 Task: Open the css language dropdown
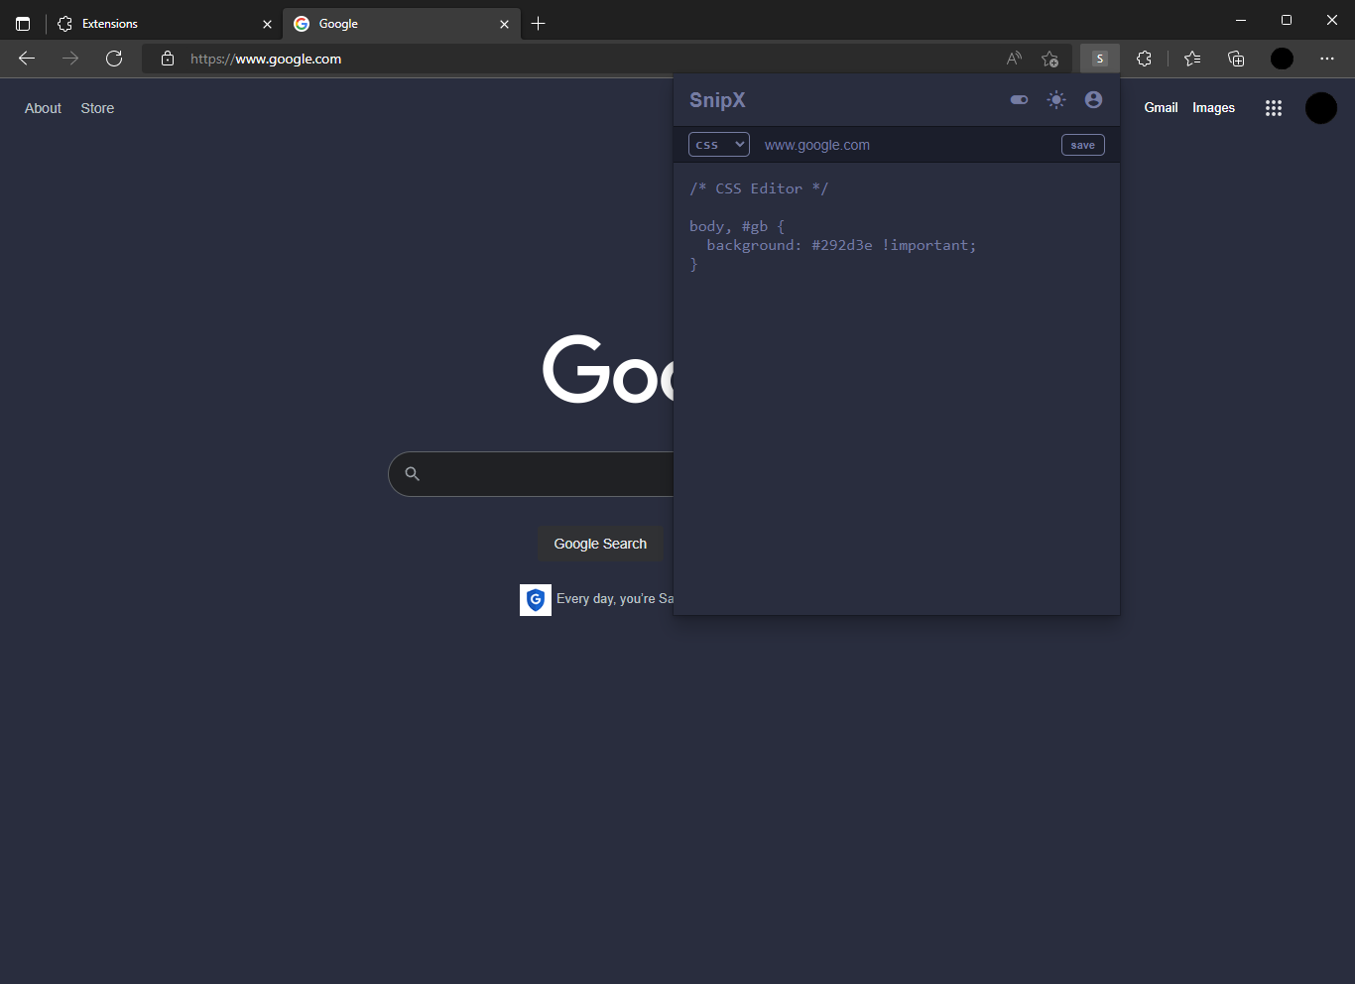pos(719,145)
